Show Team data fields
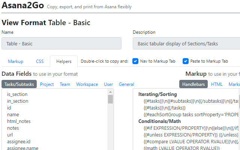This screenshot has height=150, width=240. tap(65, 84)
